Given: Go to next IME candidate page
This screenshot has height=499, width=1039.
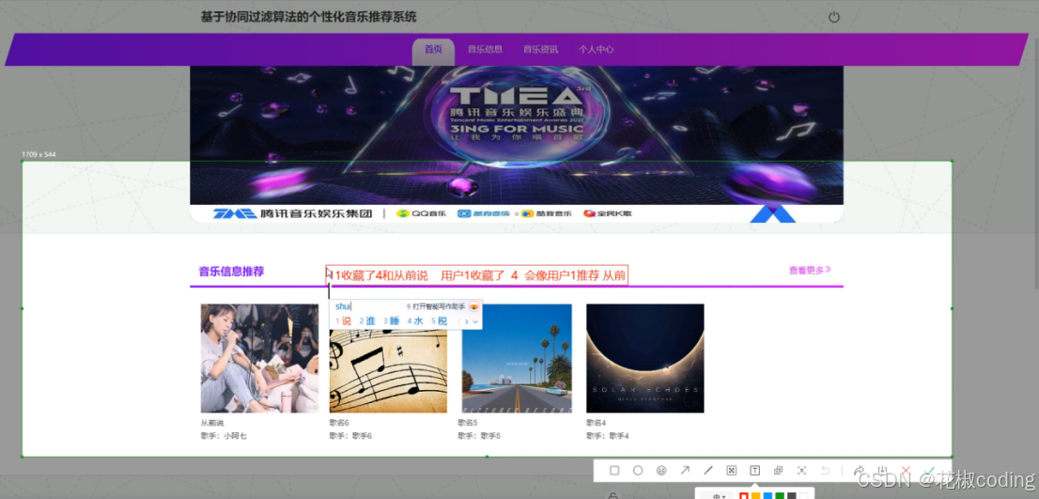Looking at the screenshot, I should point(467,321).
